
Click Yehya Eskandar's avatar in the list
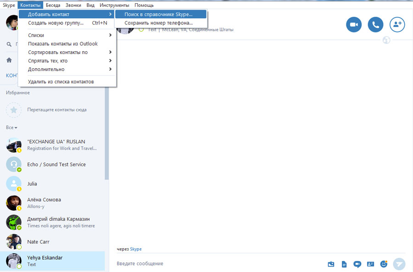14,261
